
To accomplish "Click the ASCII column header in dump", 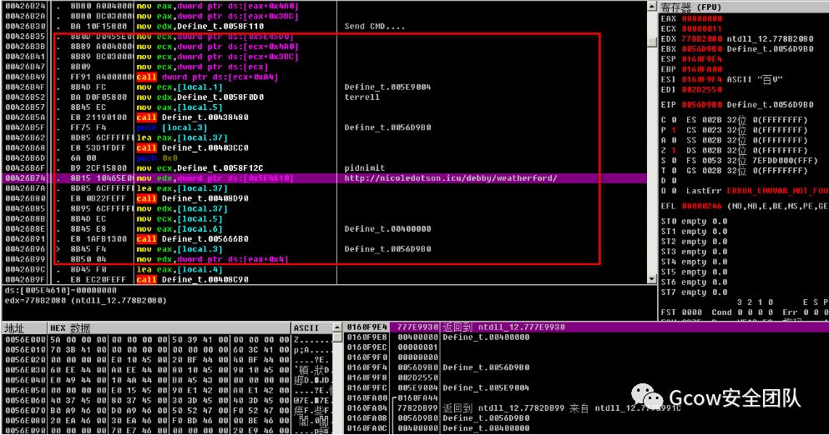I will [306, 327].
